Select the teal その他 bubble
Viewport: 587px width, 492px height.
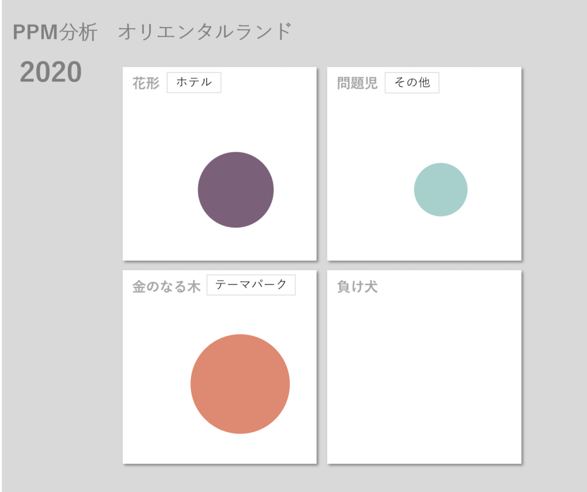click(440, 190)
